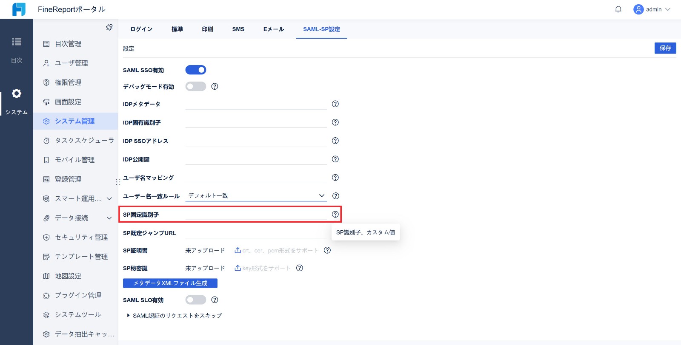Click the help icon beside IDPメタデータ
Viewport: 681px width, 345px height.
click(335, 104)
